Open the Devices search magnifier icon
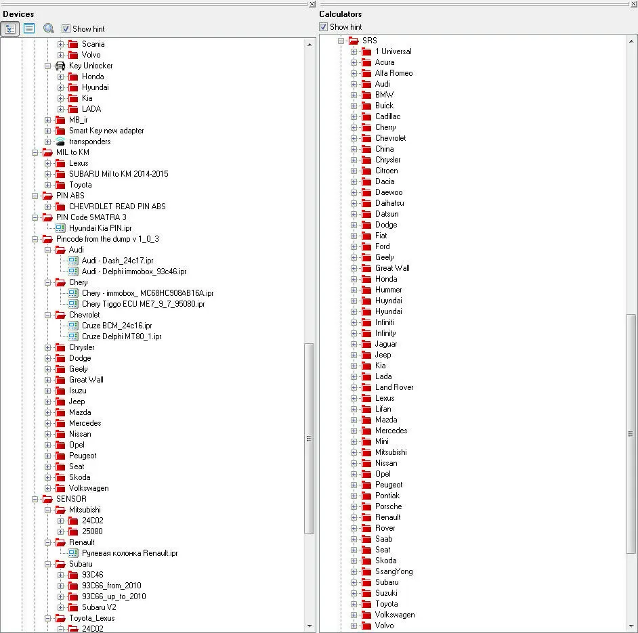The height and width of the screenshot is (633, 638). pyautogui.click(x=48, y=28)
